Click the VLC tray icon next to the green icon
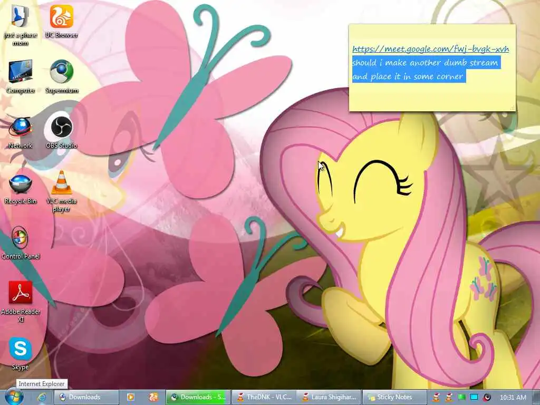The image size is (540, 405). 449,397
